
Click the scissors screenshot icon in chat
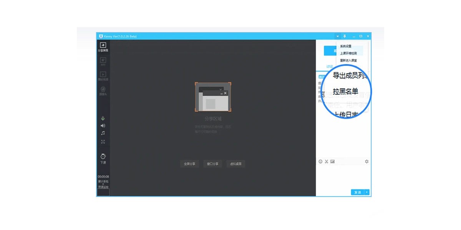pos(327,161)
